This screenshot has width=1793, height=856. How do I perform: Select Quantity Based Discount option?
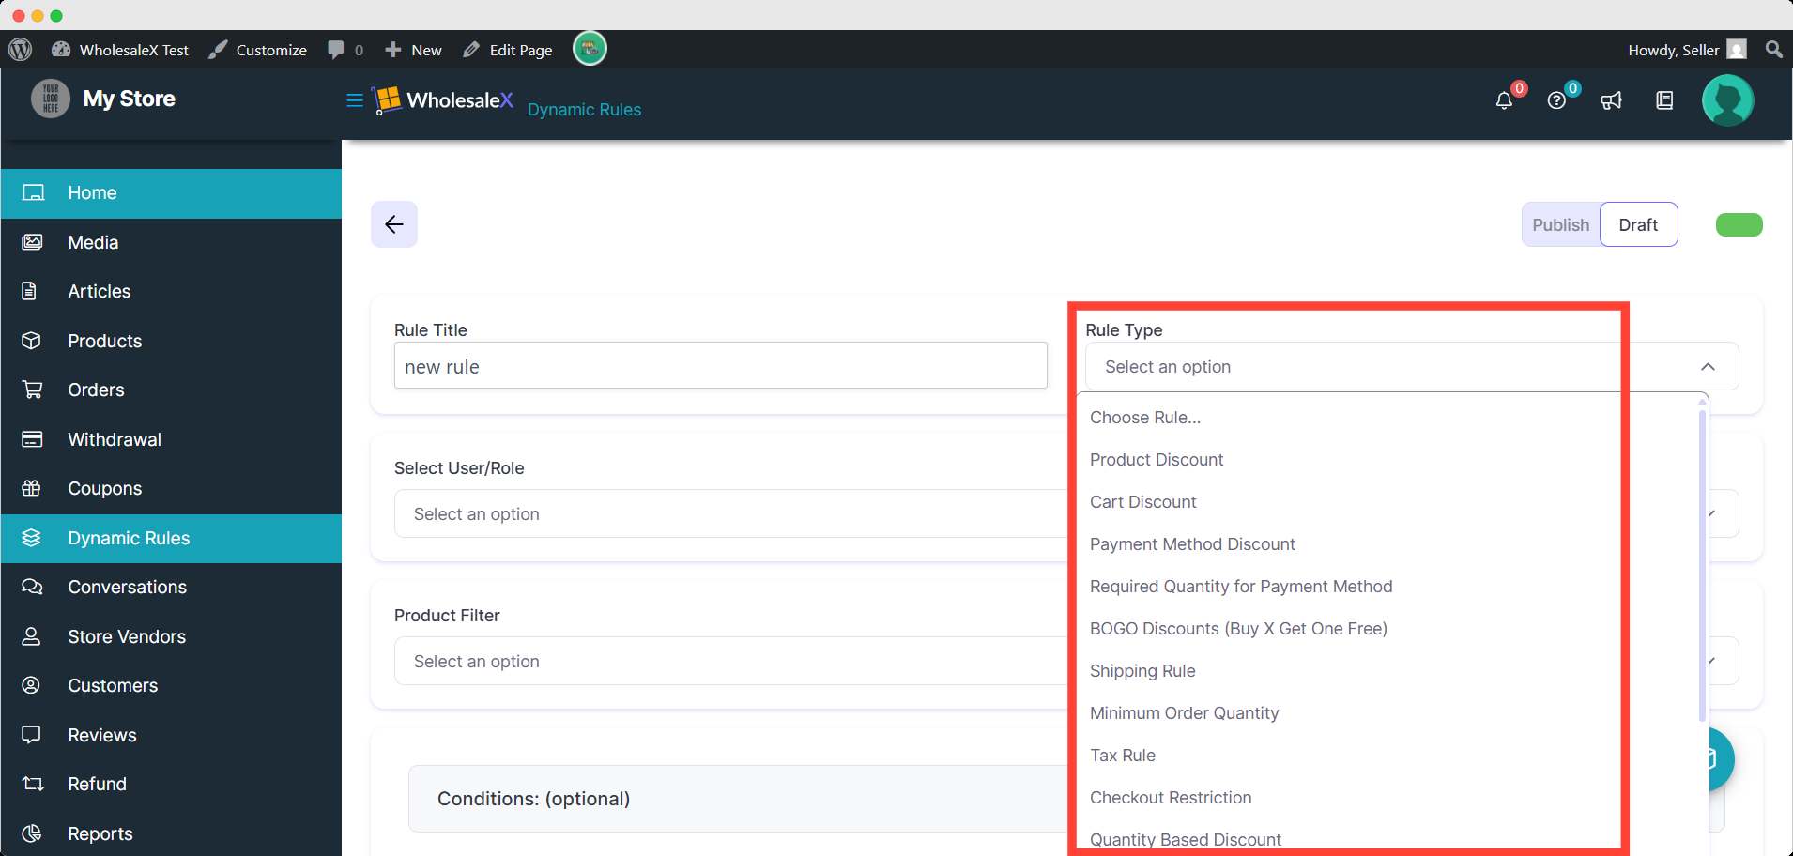point(1389,839)
